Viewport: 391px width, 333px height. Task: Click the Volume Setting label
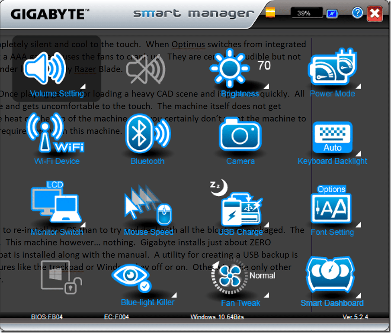[57, 94]
